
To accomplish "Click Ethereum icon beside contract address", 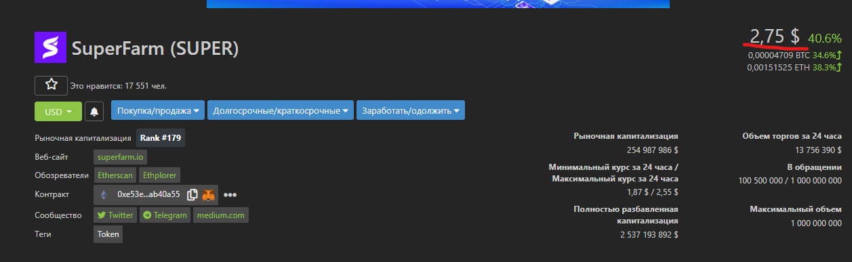I will [104, 195].
